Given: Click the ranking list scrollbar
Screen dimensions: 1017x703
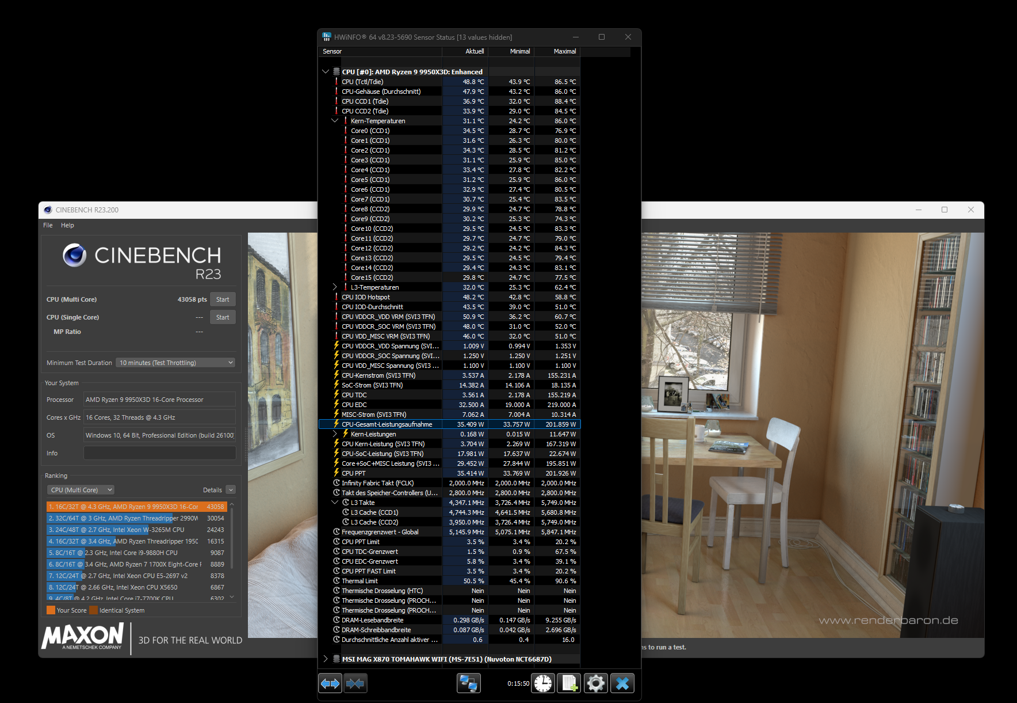Looking at the screenshot, I should pyautogui.click(x=232, y=538).
